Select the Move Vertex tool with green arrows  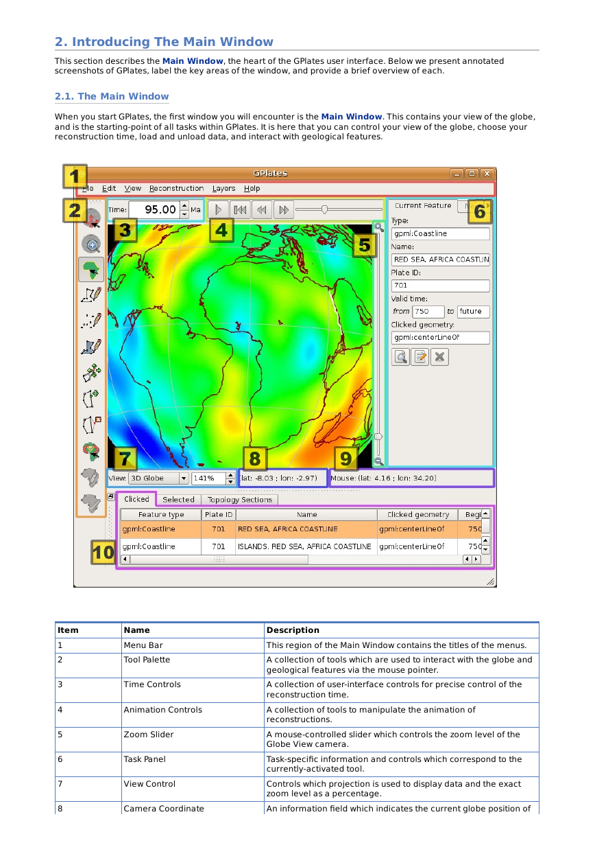coord(91,373)
